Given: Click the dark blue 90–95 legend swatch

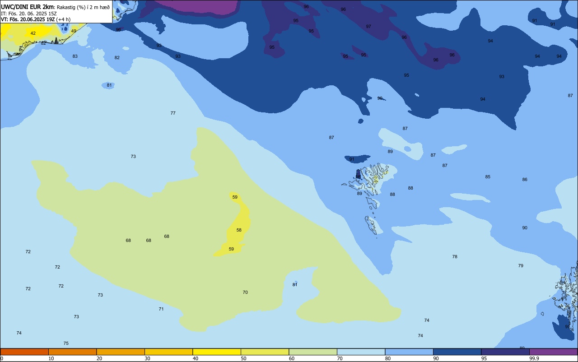Looking at the screenshot, I should pos(457,352).
